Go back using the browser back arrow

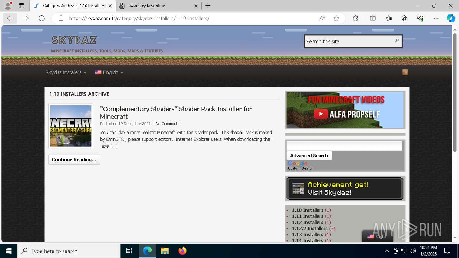(x=10, y=18)
